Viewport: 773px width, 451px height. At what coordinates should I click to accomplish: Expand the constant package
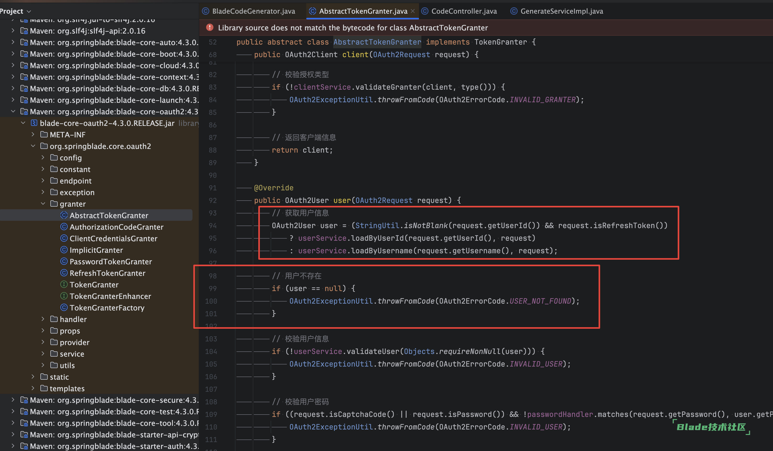(x=43, y=169)
